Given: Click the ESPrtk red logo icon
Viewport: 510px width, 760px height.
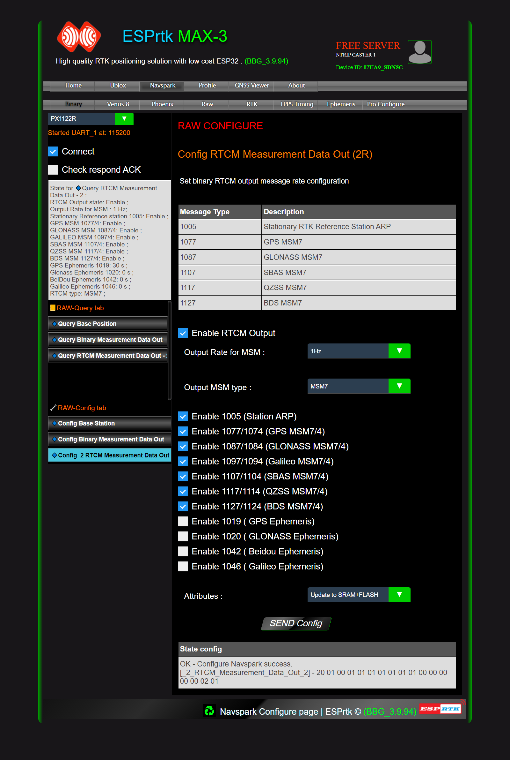Looking at the screenshot, I should point(79,37).
